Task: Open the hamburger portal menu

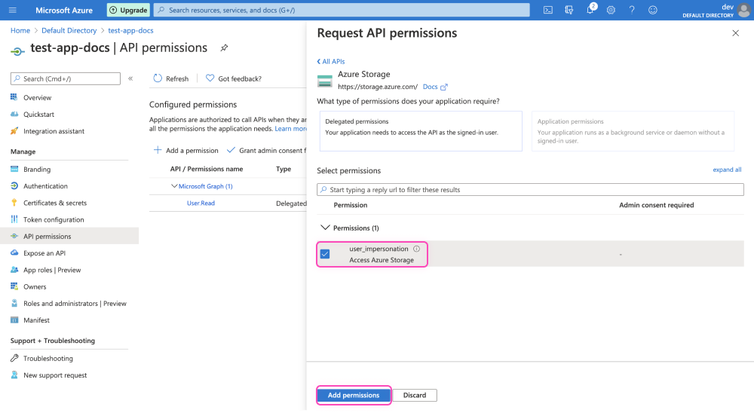Action: click(12, 10)
